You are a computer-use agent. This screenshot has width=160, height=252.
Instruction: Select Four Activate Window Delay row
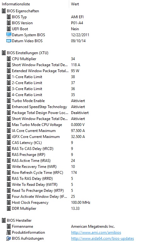[39, 196]
